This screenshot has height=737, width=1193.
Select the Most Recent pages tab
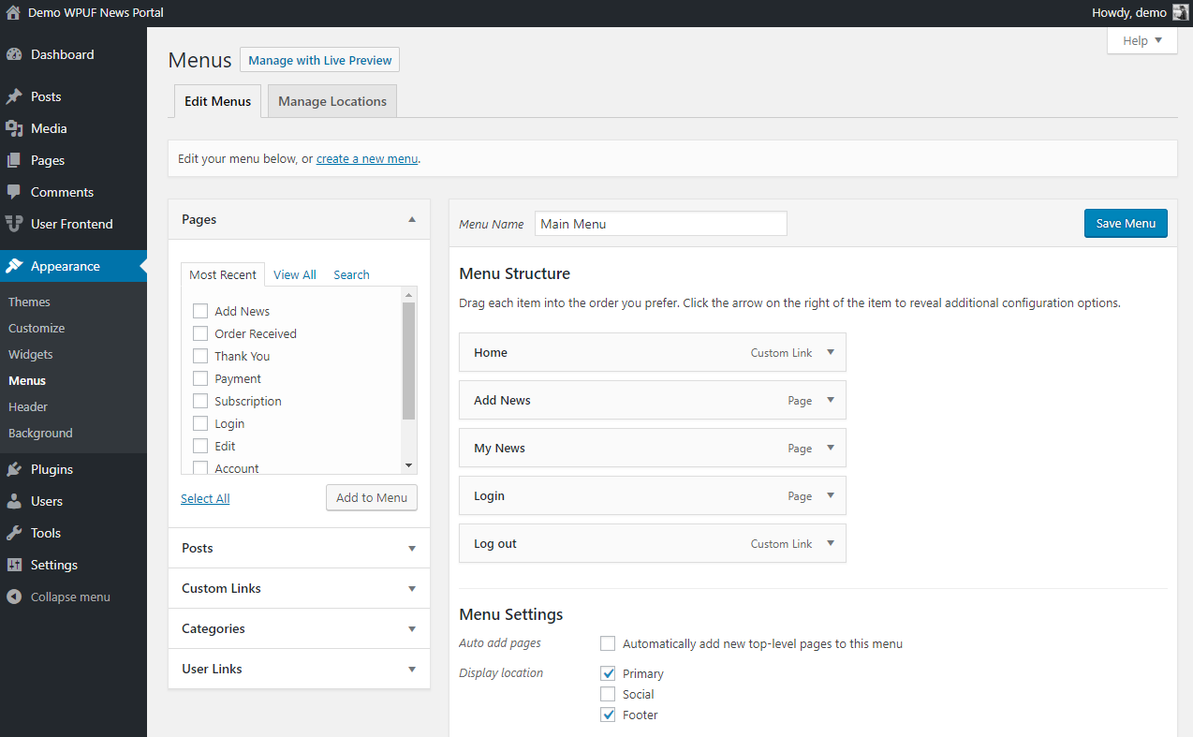pos(223,274)
